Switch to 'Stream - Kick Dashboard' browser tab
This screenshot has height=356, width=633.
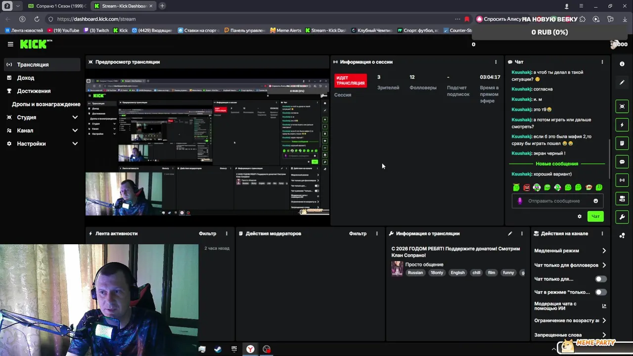coord(124,6)
